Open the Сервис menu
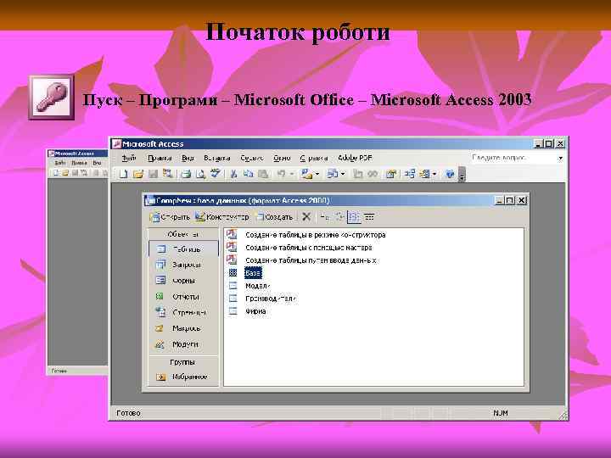Image resolution: width=611 pixels, height=458 pixels. click(x=252, y=158)
